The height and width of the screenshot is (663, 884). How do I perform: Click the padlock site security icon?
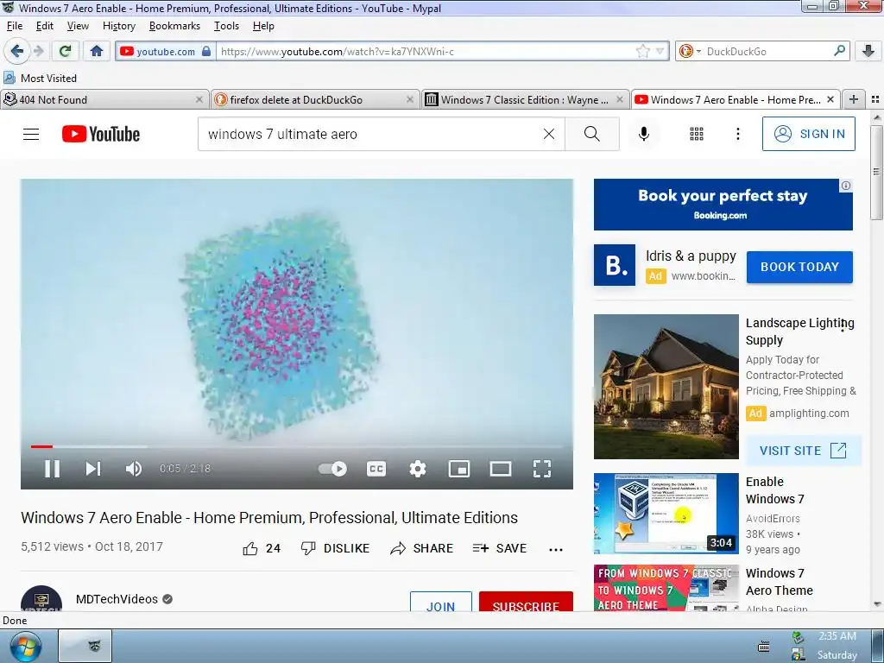206,51
